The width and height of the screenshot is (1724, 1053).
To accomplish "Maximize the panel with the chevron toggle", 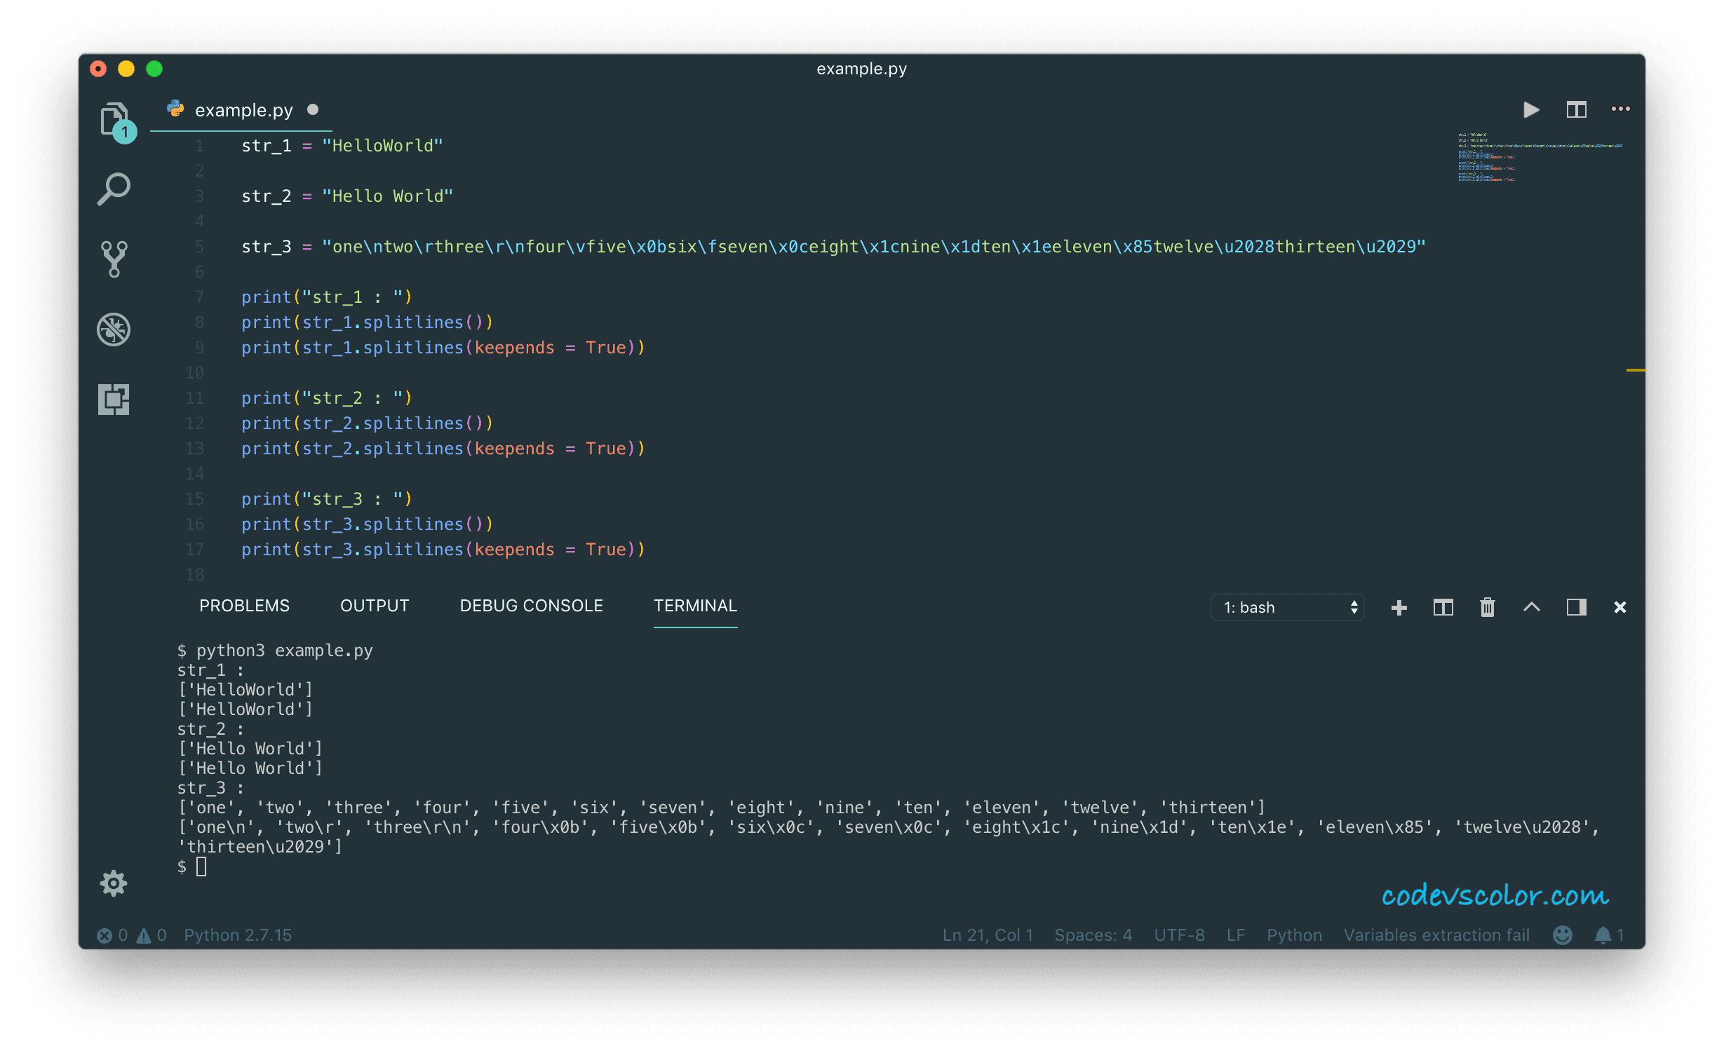I will pos(1532,607).
